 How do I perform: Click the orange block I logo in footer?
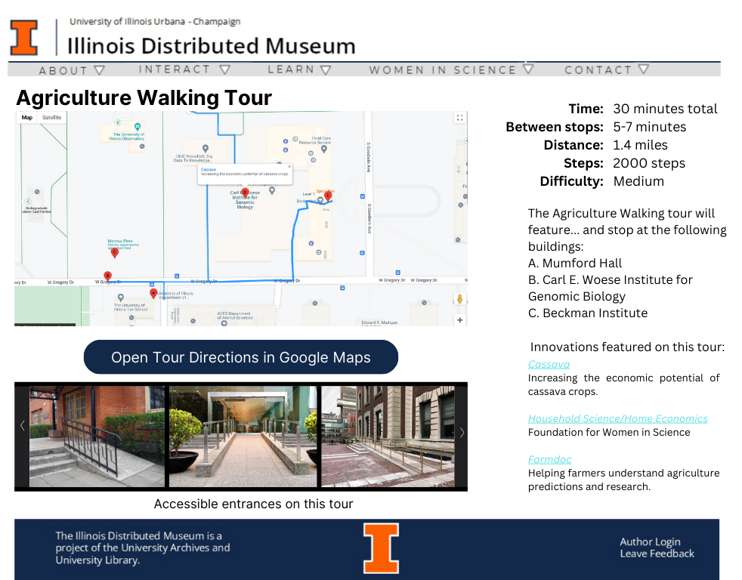point(381,548)
